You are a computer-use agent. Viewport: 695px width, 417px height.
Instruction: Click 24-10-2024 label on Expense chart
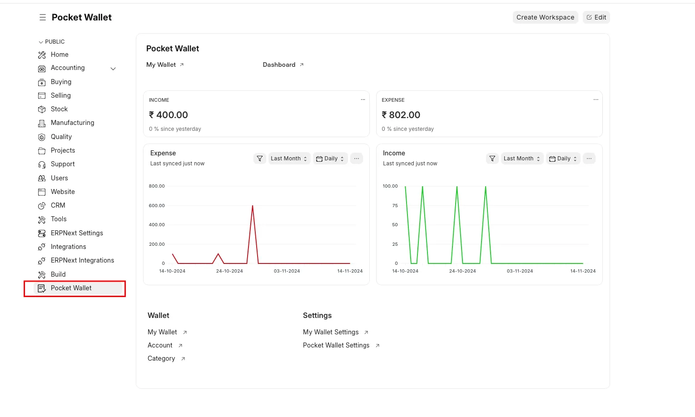click(x=229, y=271)
